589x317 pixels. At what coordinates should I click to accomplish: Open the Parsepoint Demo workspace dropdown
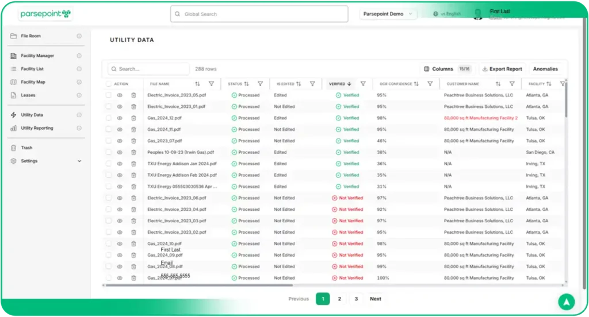(388, 14)
